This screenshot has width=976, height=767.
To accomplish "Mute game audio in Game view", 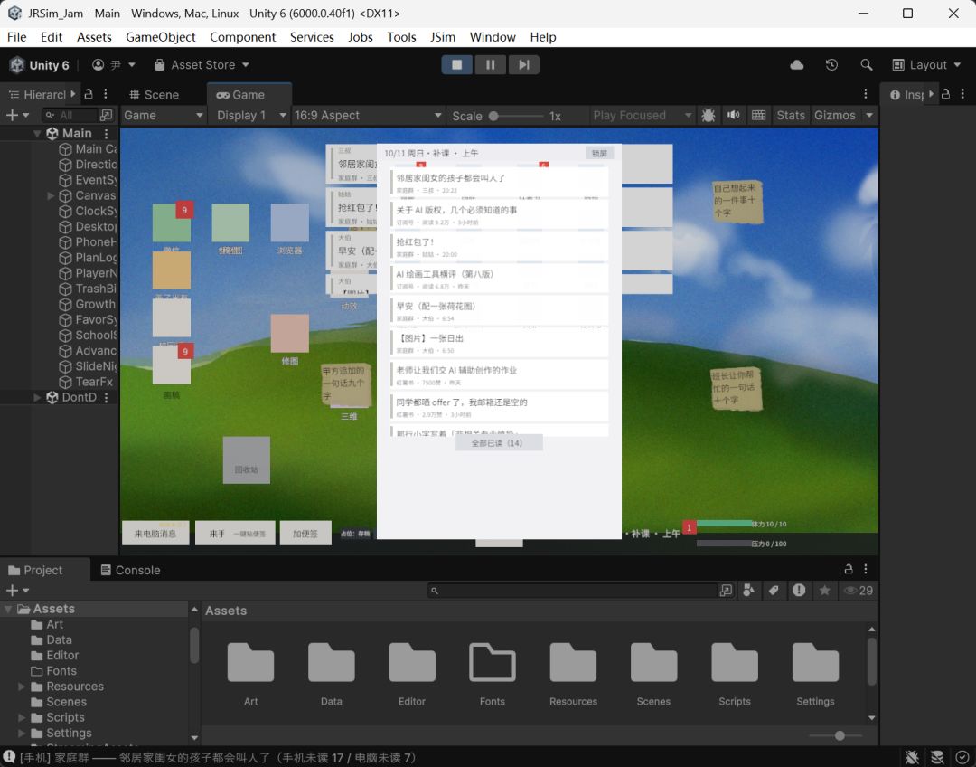I will (734, 115).
